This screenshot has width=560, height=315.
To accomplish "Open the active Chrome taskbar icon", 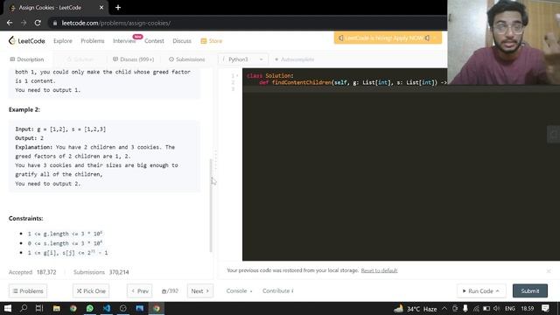I will click(x=157, y=308).
